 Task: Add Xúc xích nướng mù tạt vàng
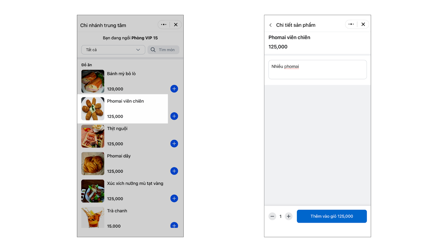174,199
